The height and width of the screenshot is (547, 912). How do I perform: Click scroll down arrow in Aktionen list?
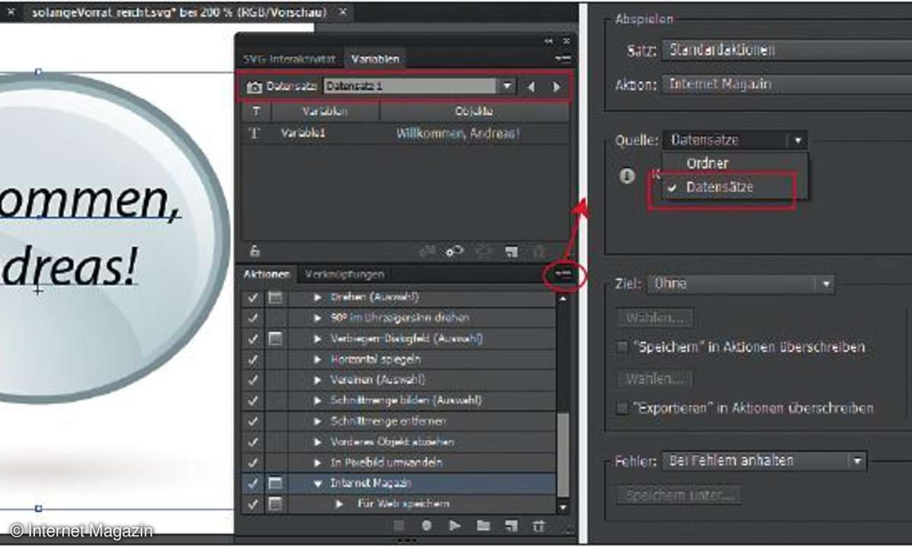click(562, 506)
